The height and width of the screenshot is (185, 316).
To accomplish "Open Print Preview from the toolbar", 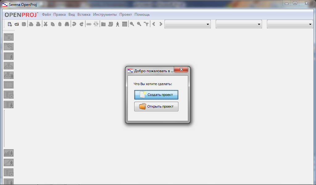I will tap(38, 24).
